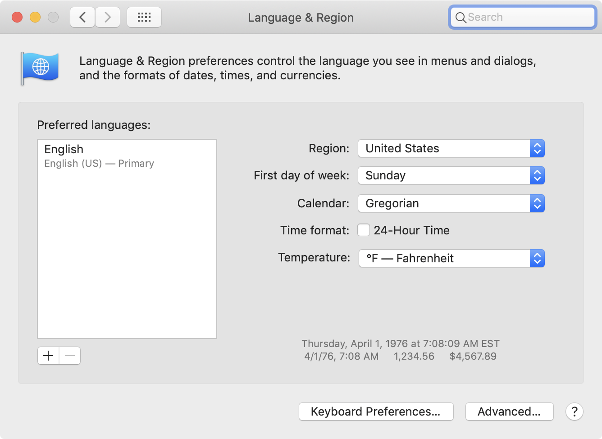The image size is (602, 439).
Task: Click the back navigation arrow
Action: coord(82,17)
